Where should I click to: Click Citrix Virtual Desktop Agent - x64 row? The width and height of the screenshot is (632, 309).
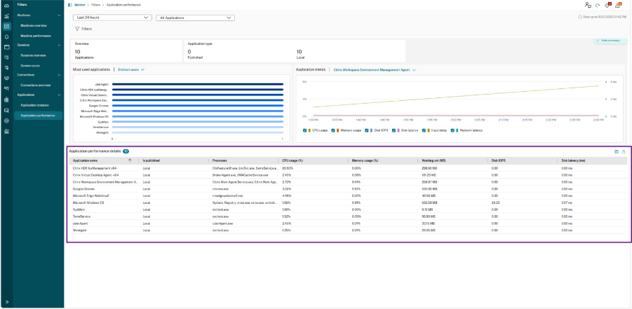[347, 175]
